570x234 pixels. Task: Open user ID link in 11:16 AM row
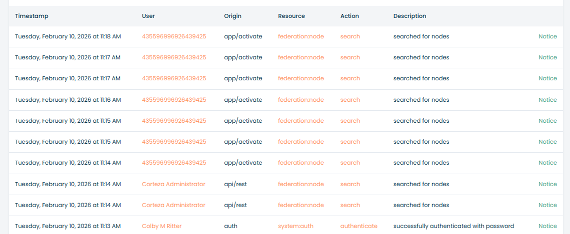174,100
